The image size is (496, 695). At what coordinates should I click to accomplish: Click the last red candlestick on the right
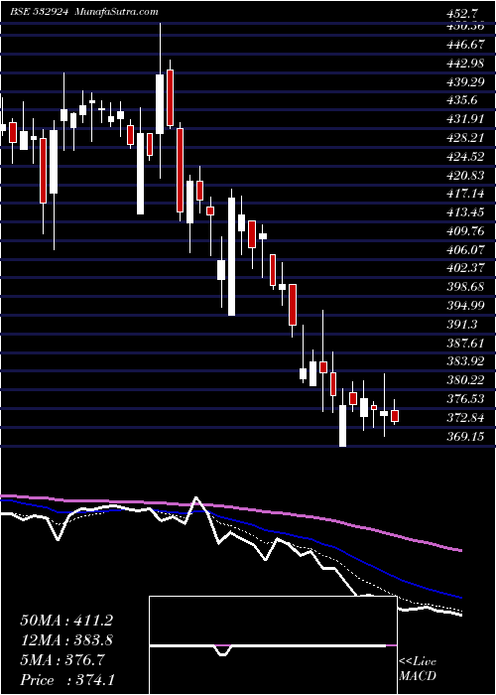(395, 415)
